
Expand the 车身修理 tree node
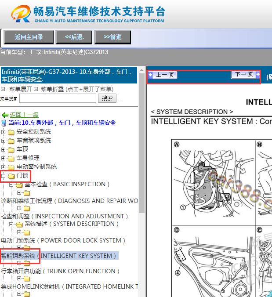point(3,158)
